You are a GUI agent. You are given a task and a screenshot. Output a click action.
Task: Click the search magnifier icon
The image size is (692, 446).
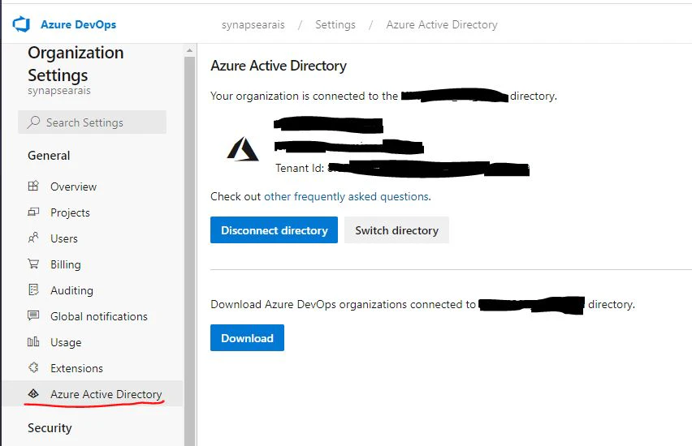point(33,122)
